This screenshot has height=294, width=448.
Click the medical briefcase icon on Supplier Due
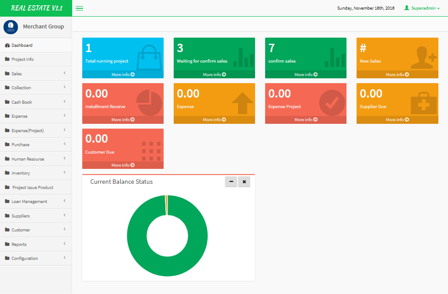[x=423, y=103]
